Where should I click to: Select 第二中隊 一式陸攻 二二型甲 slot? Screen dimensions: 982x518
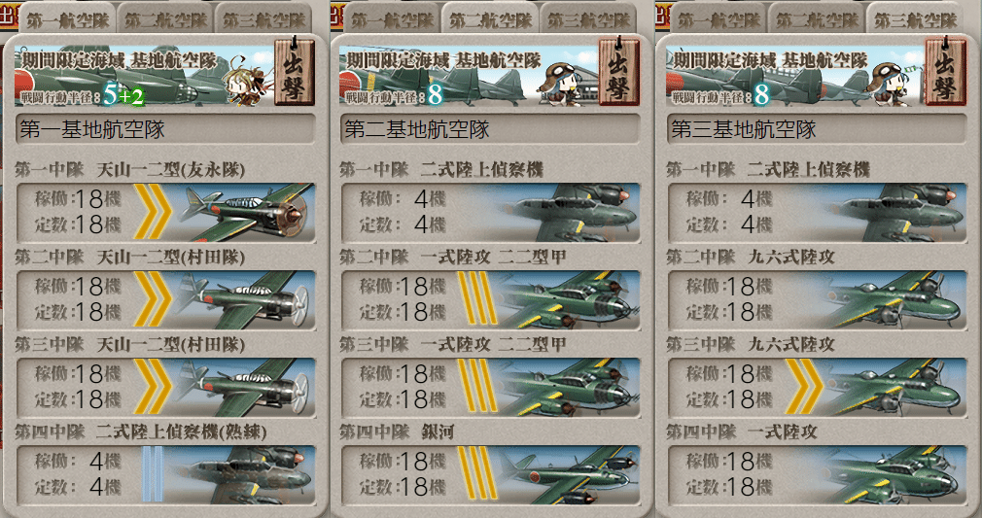490,300
